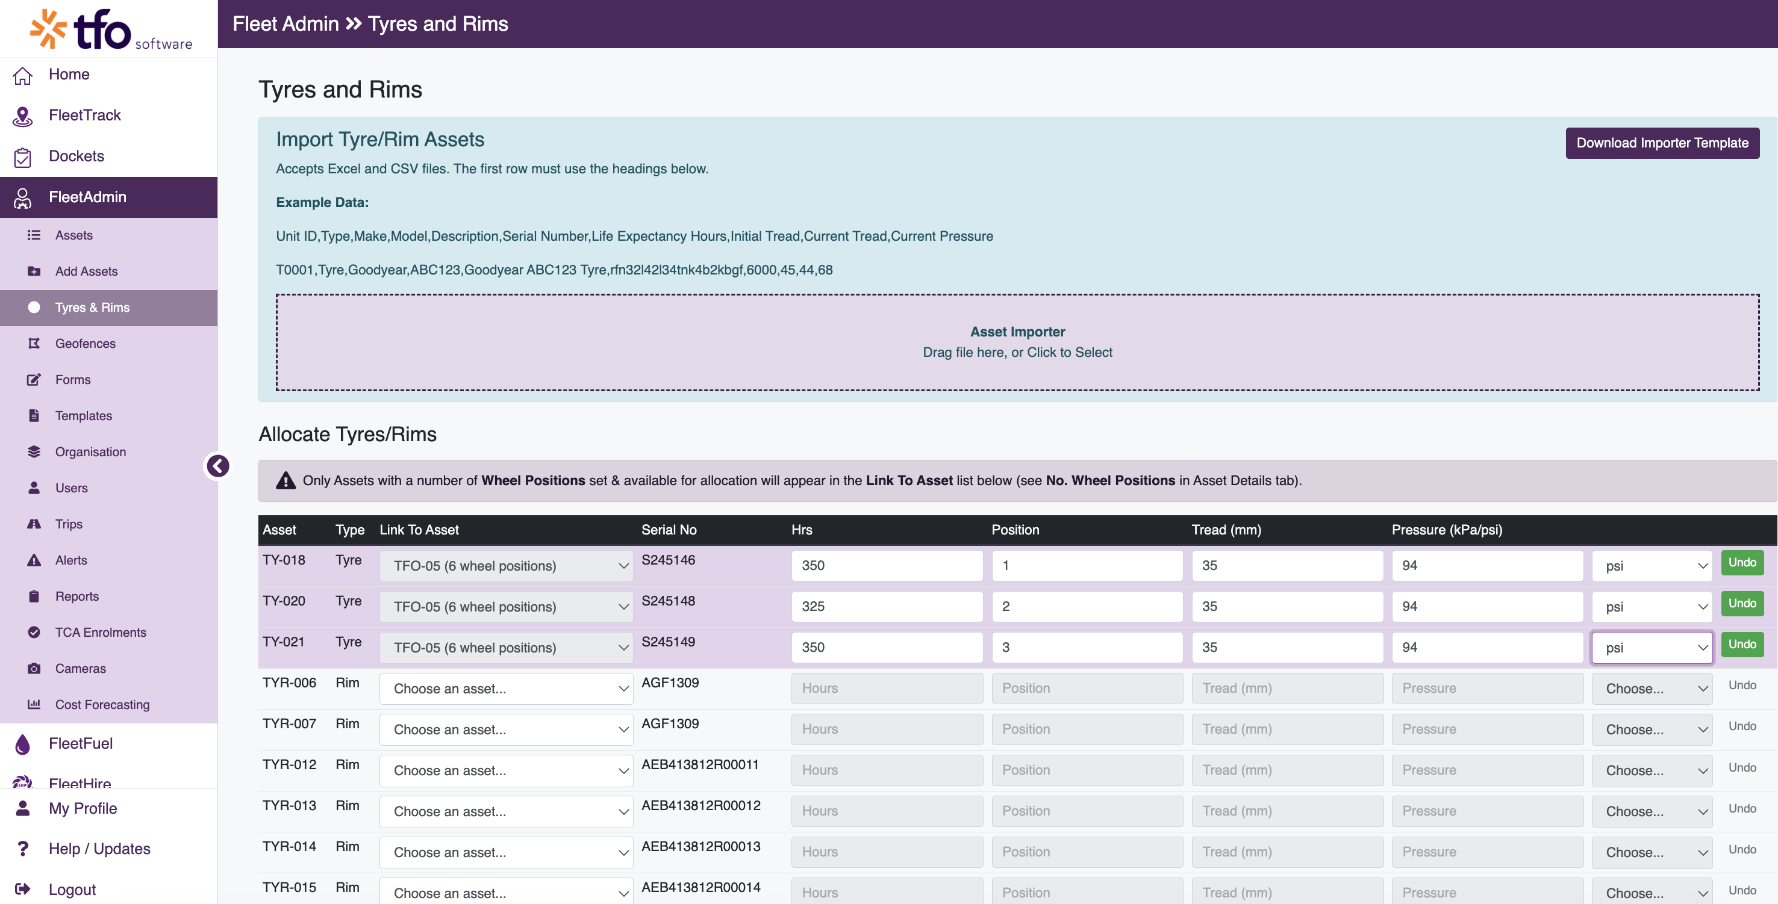Click the Tread field for TY-021

(1287, 648)
